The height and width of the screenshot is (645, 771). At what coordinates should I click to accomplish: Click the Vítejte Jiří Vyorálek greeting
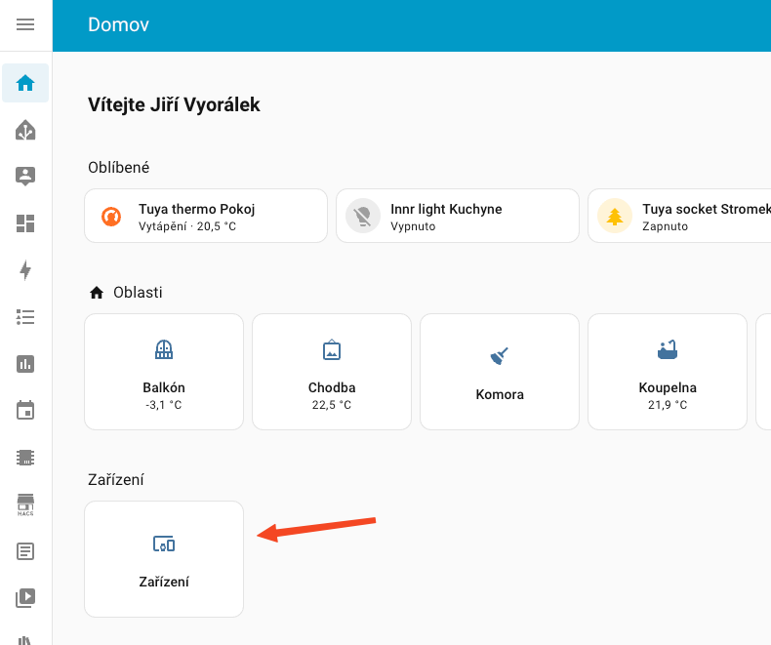coord(174,104)
